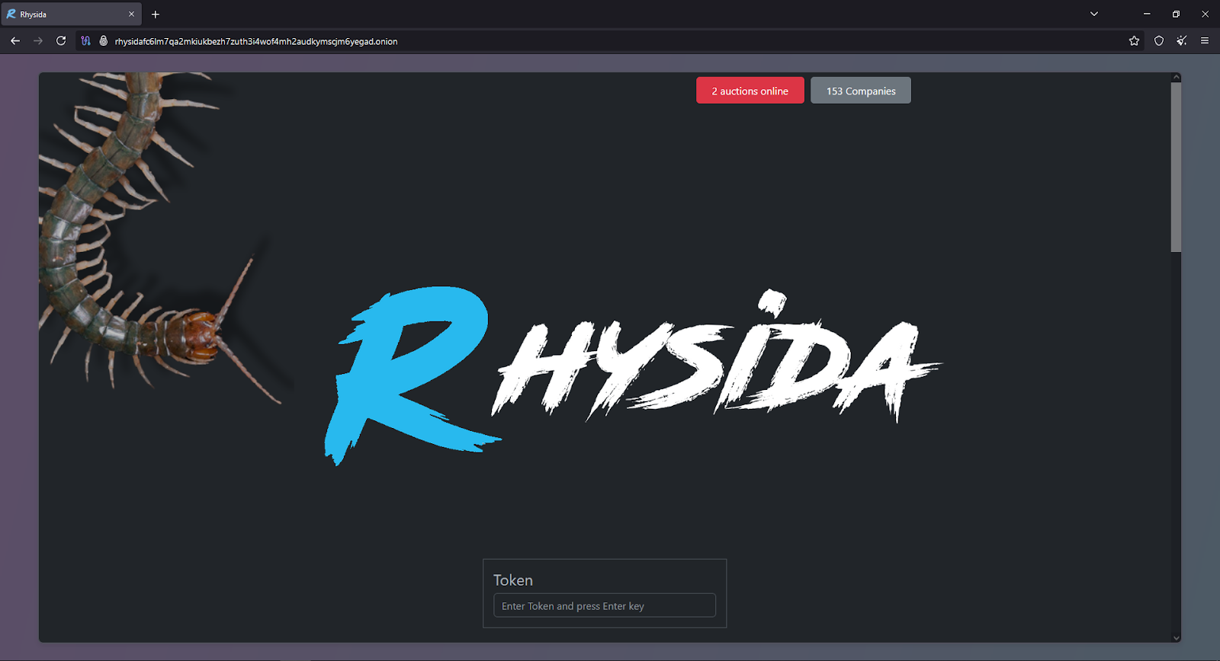Screen dimensions: 1220x661
Task: Focus the Enter Token input field
Action: pos(605,605)
